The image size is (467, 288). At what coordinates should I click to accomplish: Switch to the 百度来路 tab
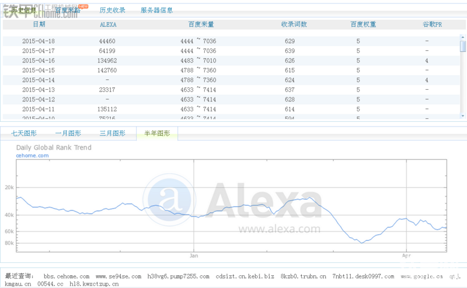tap(68, 10)
